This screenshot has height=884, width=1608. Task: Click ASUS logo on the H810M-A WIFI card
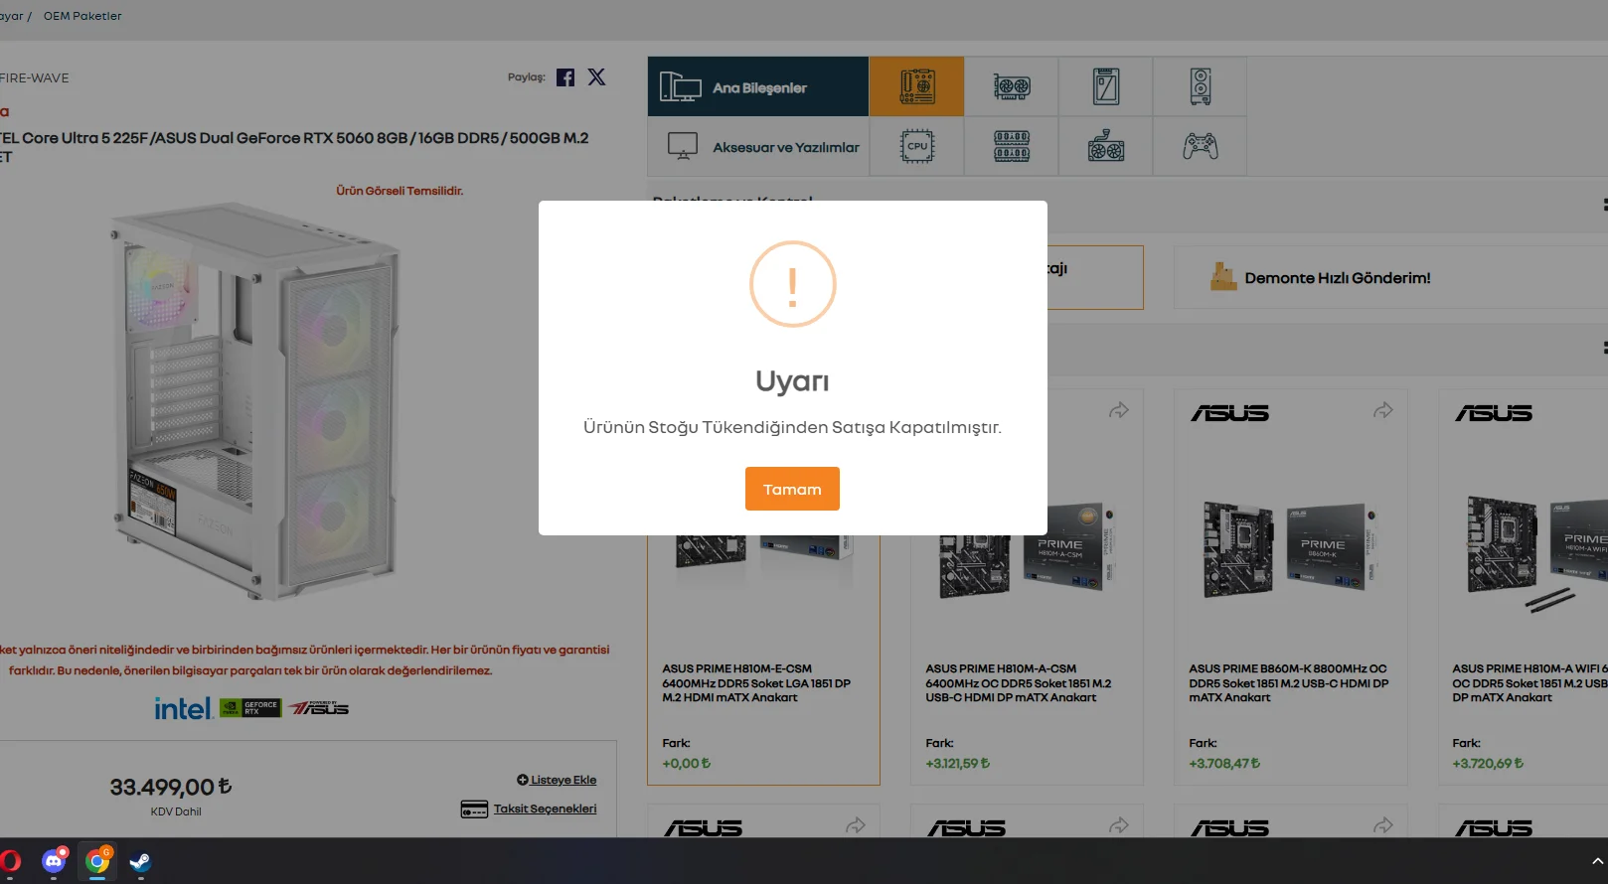[x=1494, y=413]
